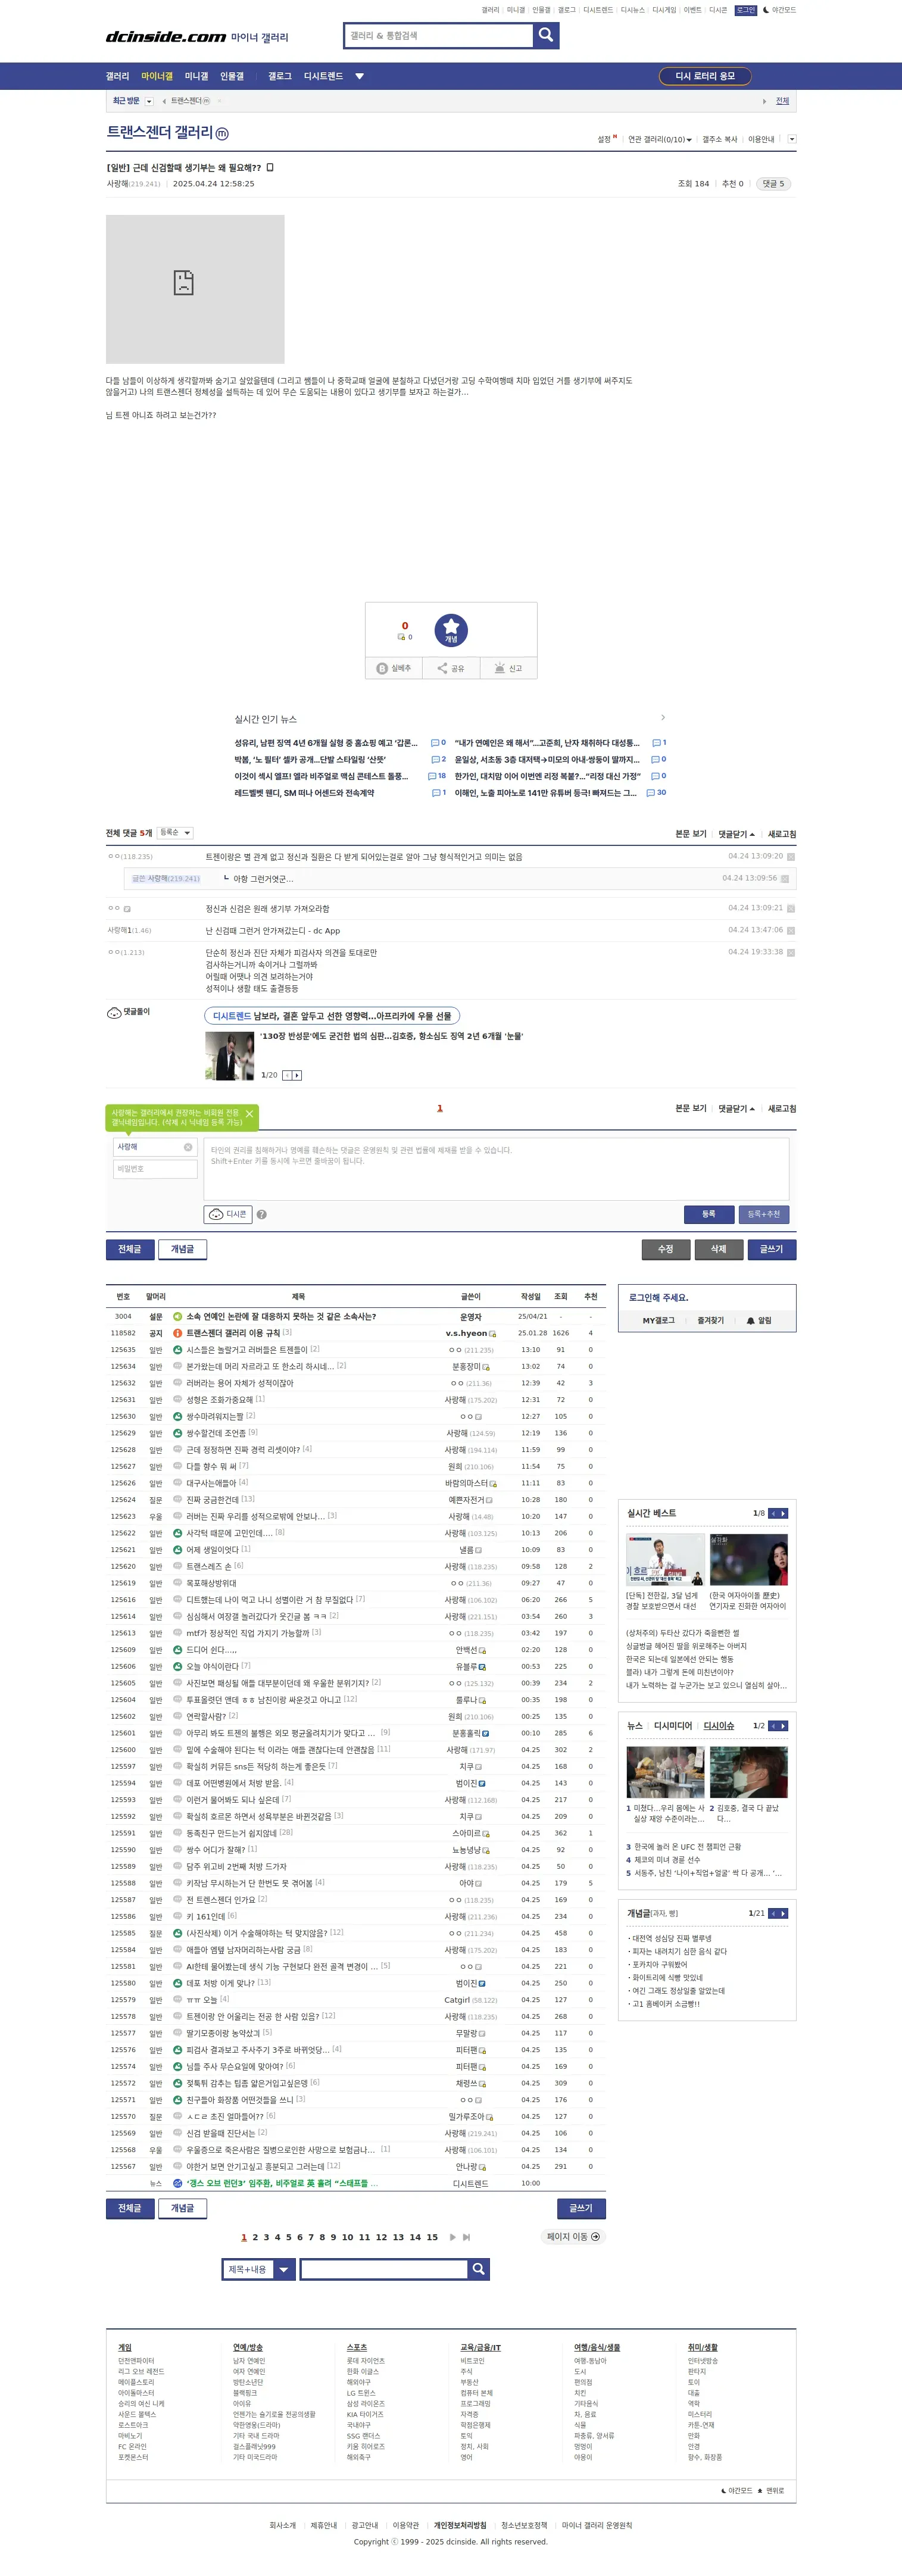902x2576 pixels.
Task: Switch to upper 개념글 tab below comment form
Action: coord(182,1249)
